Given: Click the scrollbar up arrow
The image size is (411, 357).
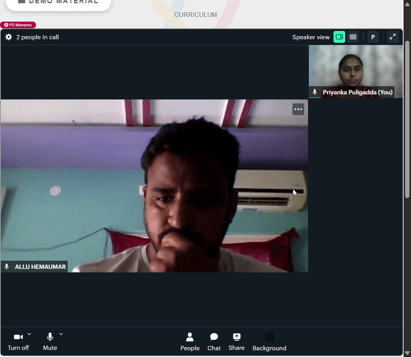Looking at the screenshot, I should point(407,4).
